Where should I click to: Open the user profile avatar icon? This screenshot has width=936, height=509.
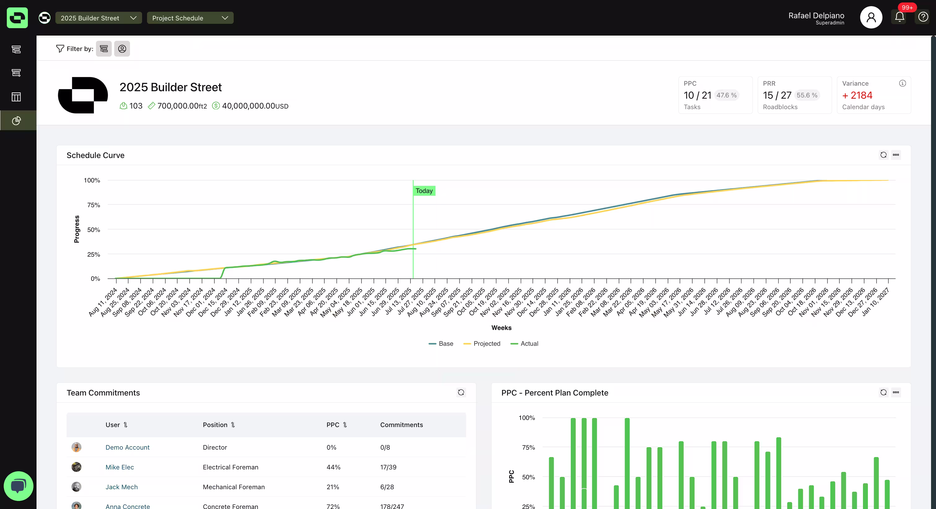click(x=871, y=17)
